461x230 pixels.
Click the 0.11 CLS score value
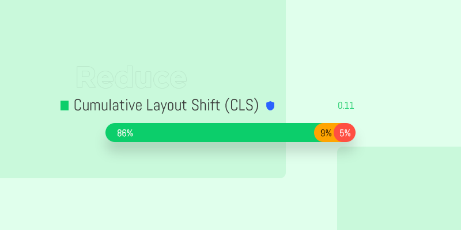pos(346,106)
